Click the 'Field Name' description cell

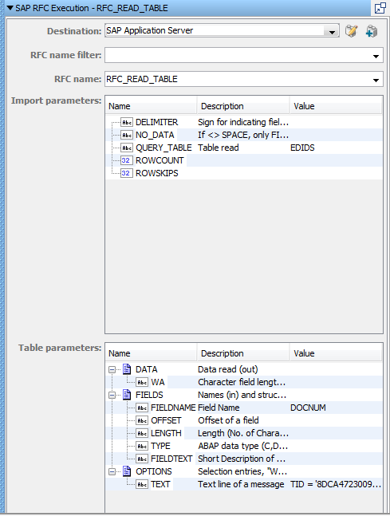point(243,408)
